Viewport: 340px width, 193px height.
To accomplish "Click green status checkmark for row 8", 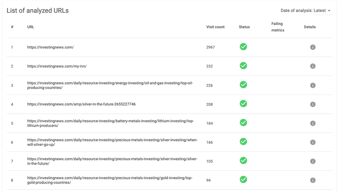I will point(244,179).
